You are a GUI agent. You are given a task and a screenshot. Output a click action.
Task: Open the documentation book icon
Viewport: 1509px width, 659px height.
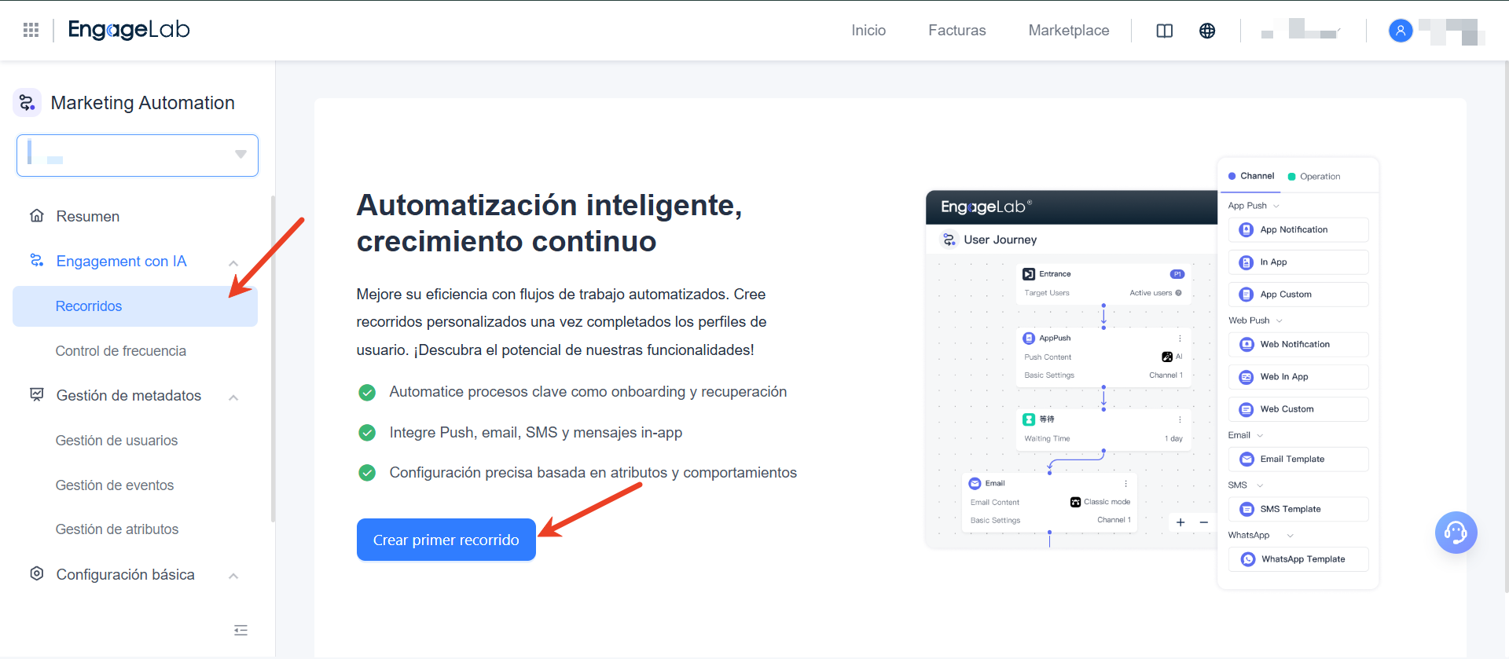(x=1165, y=31)
